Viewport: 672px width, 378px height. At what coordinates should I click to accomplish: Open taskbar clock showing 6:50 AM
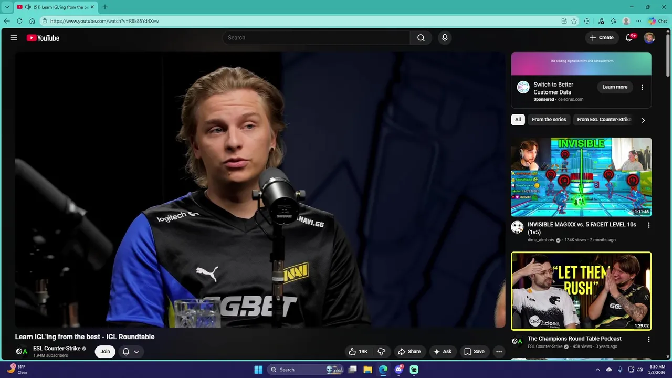[x=657, y=370]
